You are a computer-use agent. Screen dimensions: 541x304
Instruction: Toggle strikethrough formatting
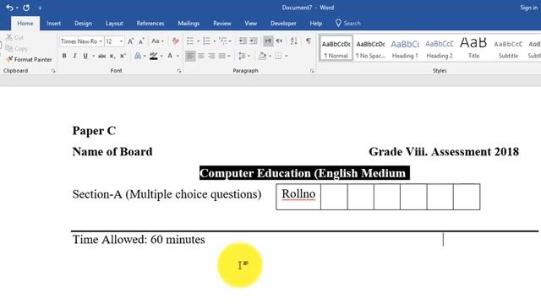point(101,56)
